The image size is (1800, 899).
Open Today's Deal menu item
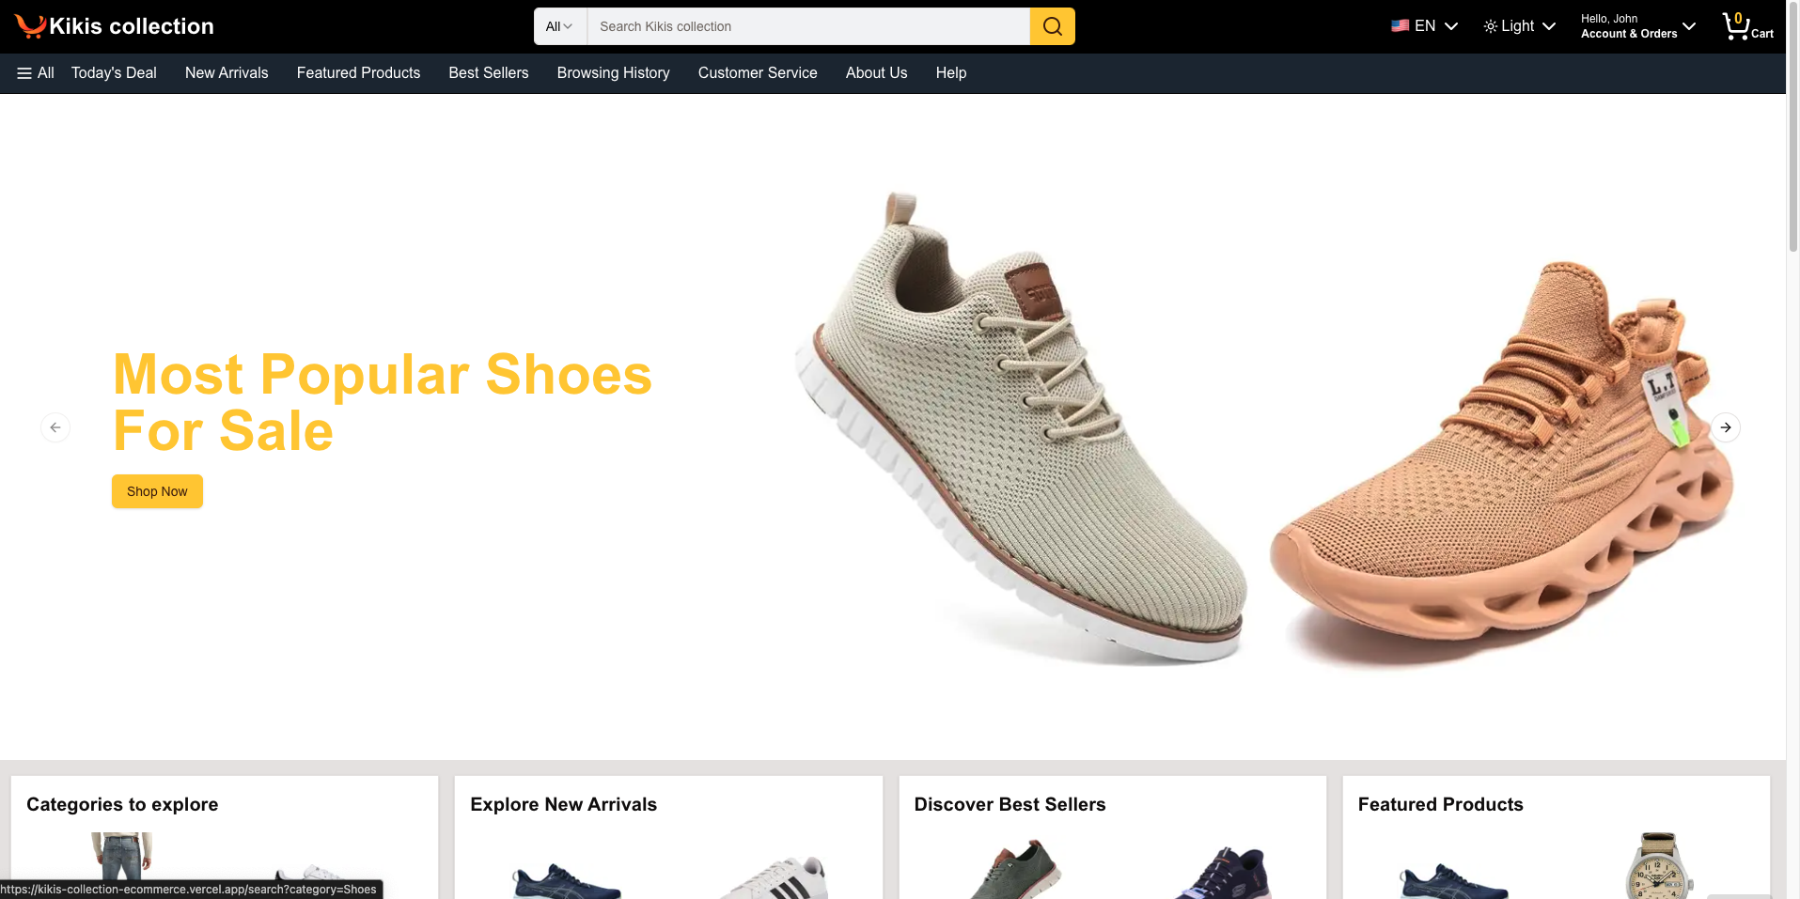click(x=114, y=73)
